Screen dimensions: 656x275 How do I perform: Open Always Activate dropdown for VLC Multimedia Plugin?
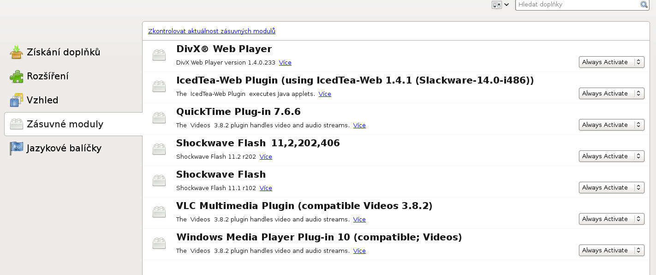(611, 219)
